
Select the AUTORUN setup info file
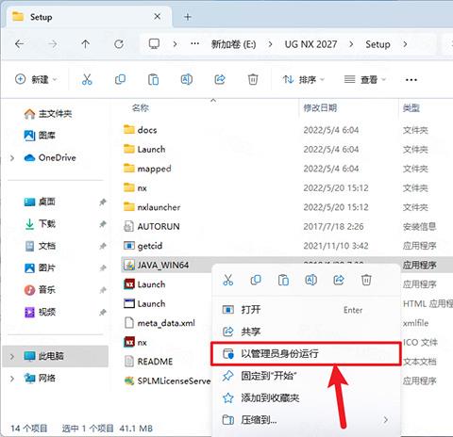(152, 226)
